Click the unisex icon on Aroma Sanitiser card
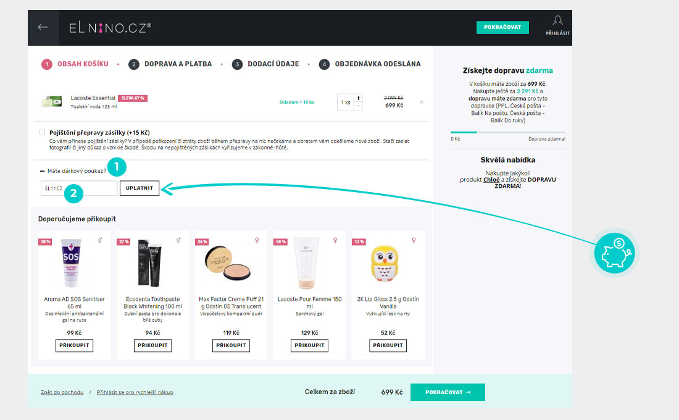This screenshot has height=420, width=679. [x=100, y=240]
